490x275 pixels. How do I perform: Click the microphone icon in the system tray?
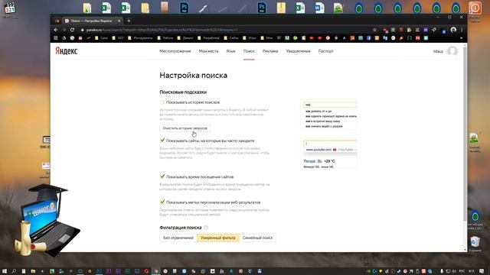(x=442, y=271)
